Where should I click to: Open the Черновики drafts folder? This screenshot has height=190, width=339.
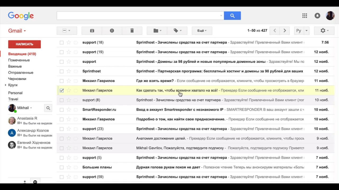pos(17,79)
